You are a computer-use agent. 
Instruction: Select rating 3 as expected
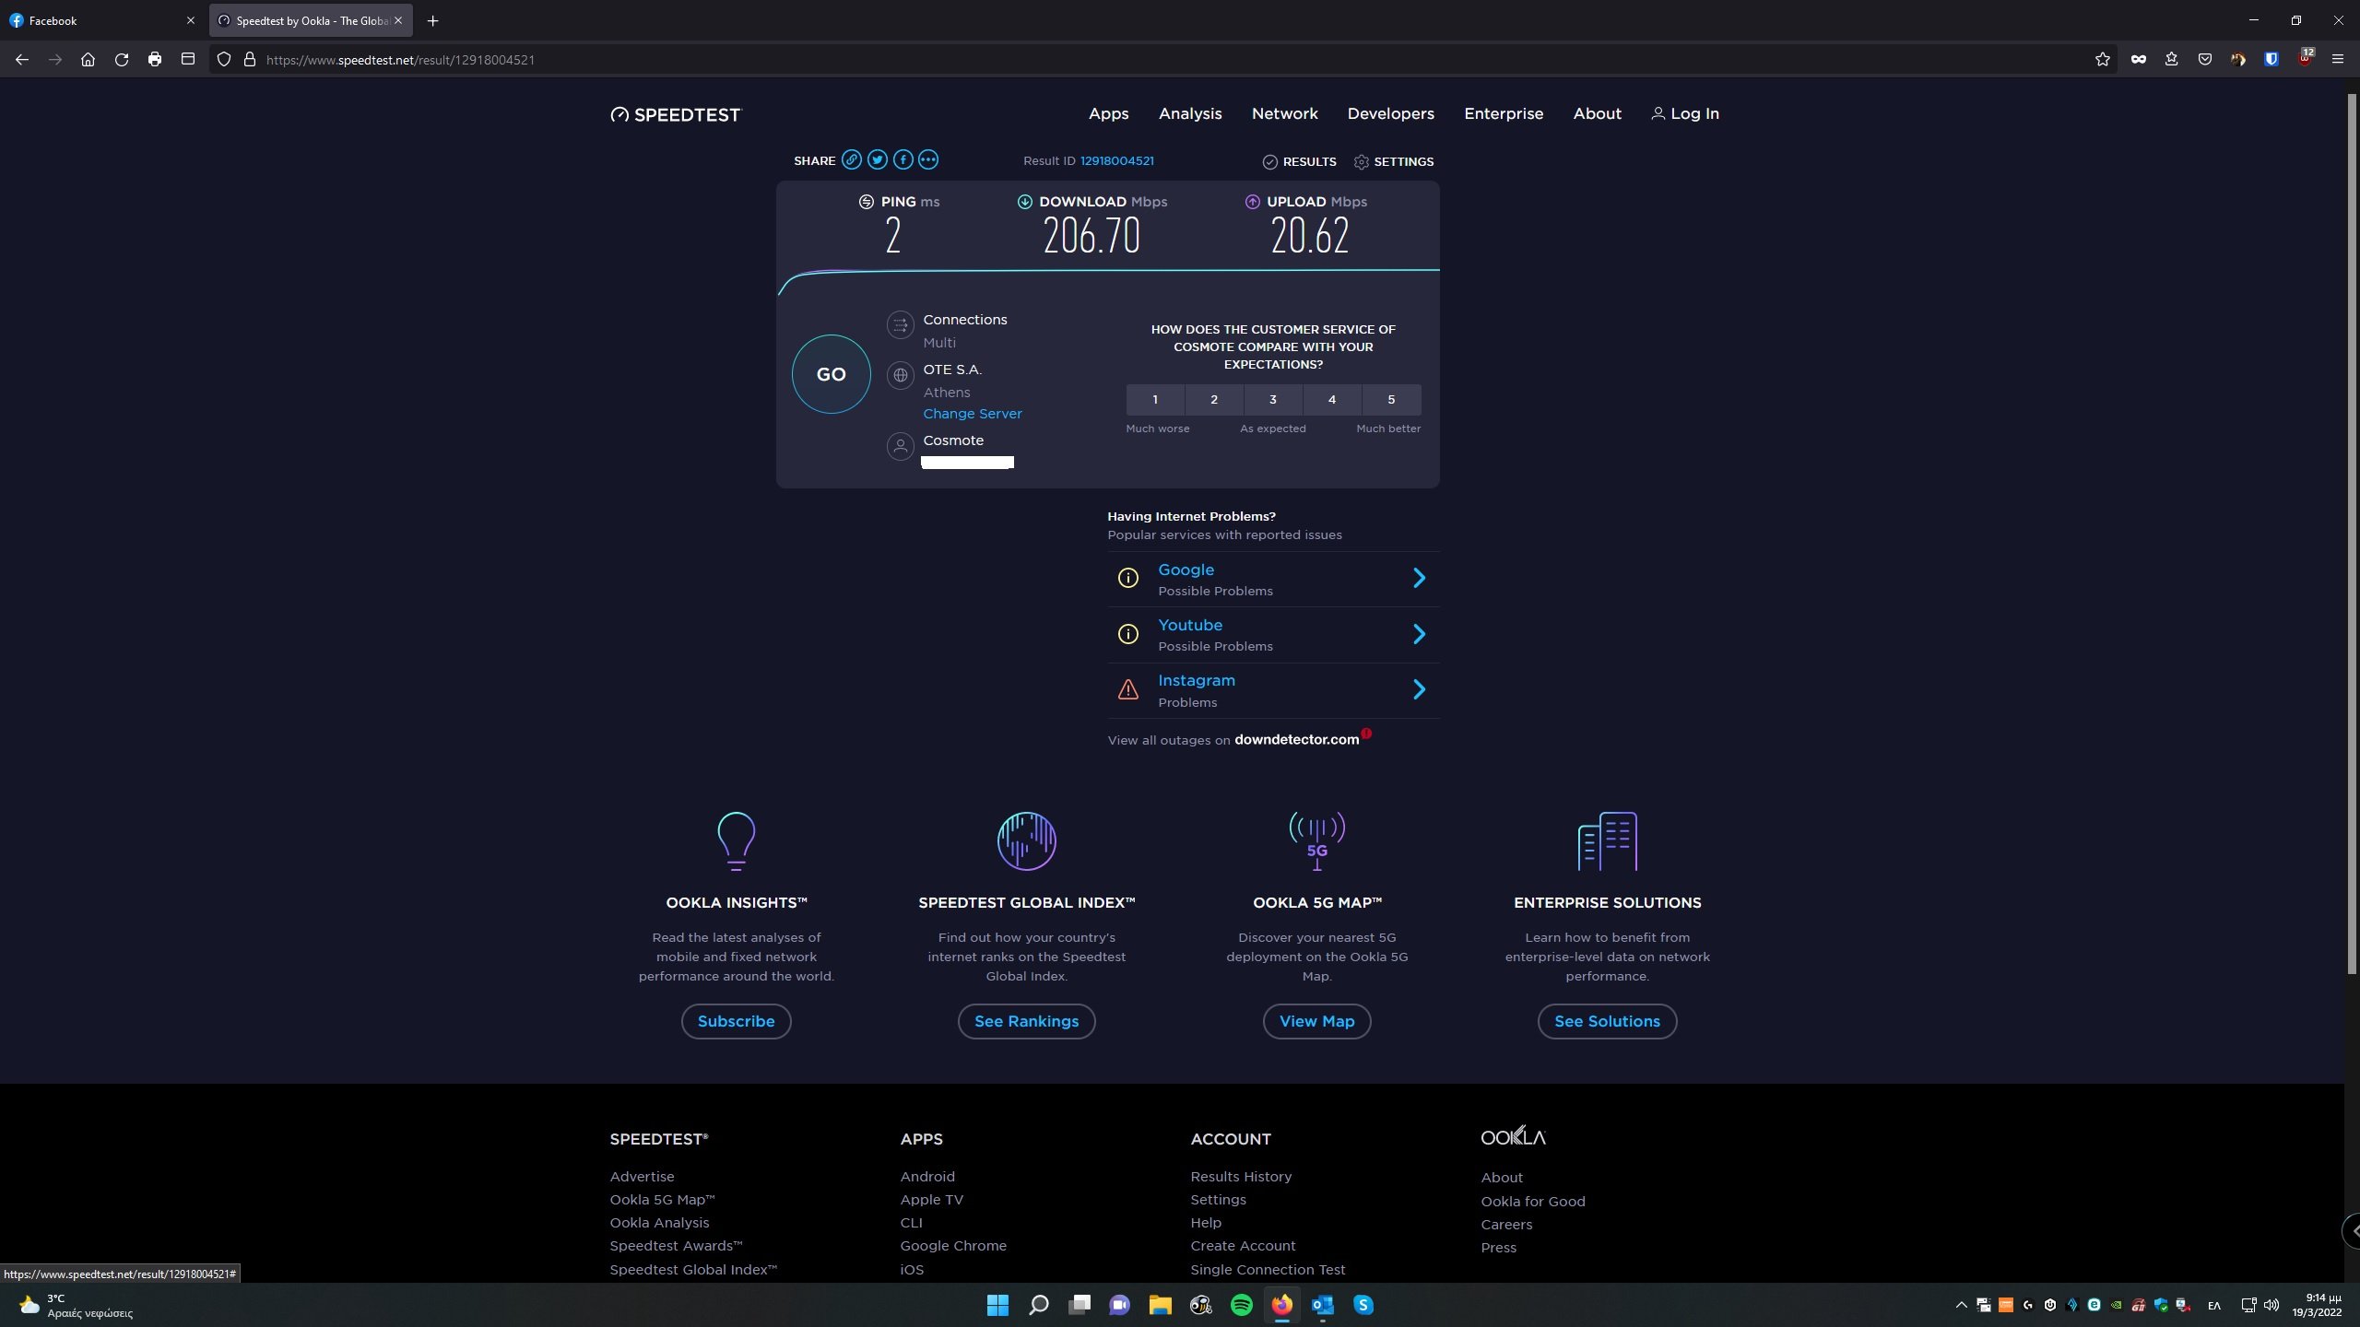click(1273, 400)
